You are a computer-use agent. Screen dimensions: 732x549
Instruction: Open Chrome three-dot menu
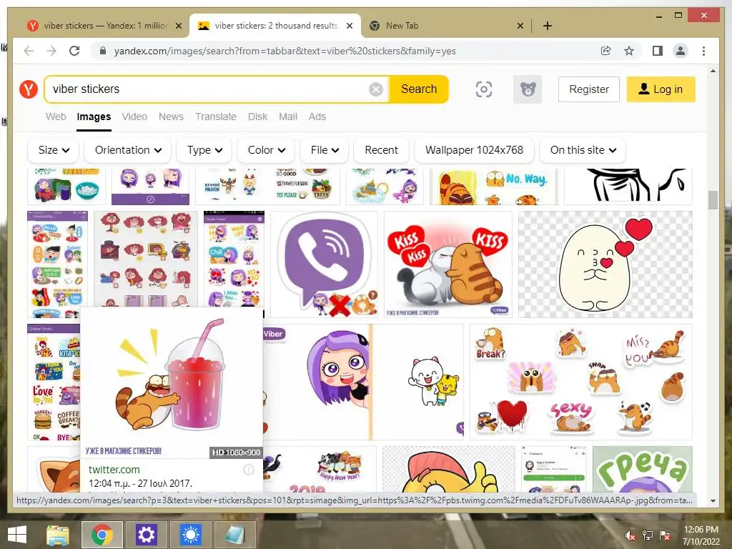(x=703, y=51)
